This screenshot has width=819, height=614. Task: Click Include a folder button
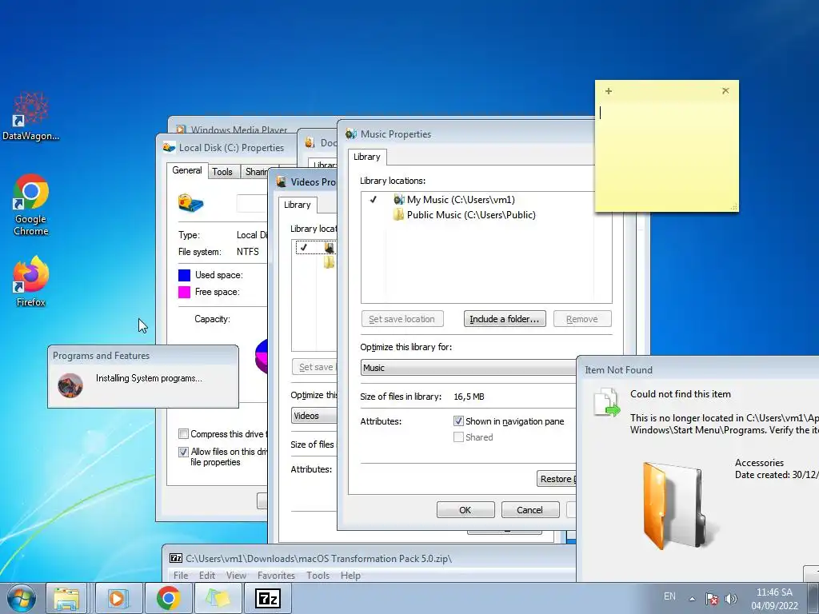[x=505, y=319]
